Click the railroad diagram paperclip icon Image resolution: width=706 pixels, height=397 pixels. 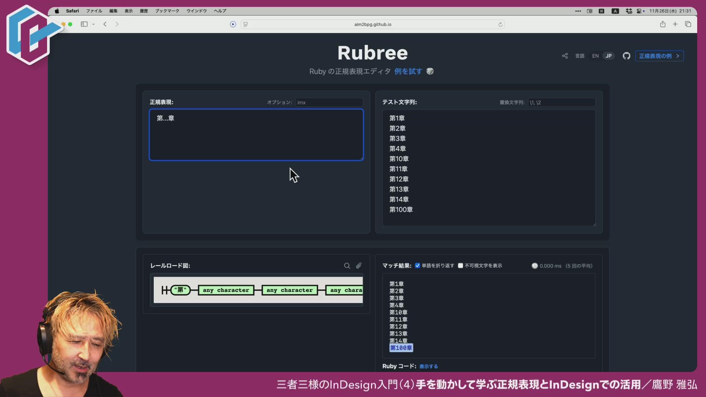(359, 266)
